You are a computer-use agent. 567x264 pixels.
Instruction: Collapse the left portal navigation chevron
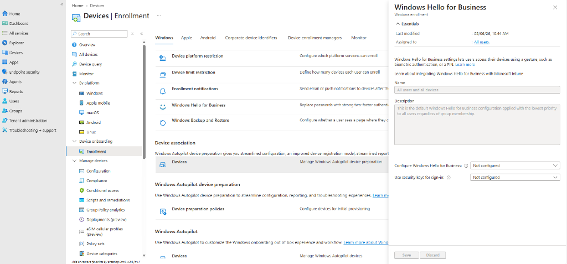62,4
